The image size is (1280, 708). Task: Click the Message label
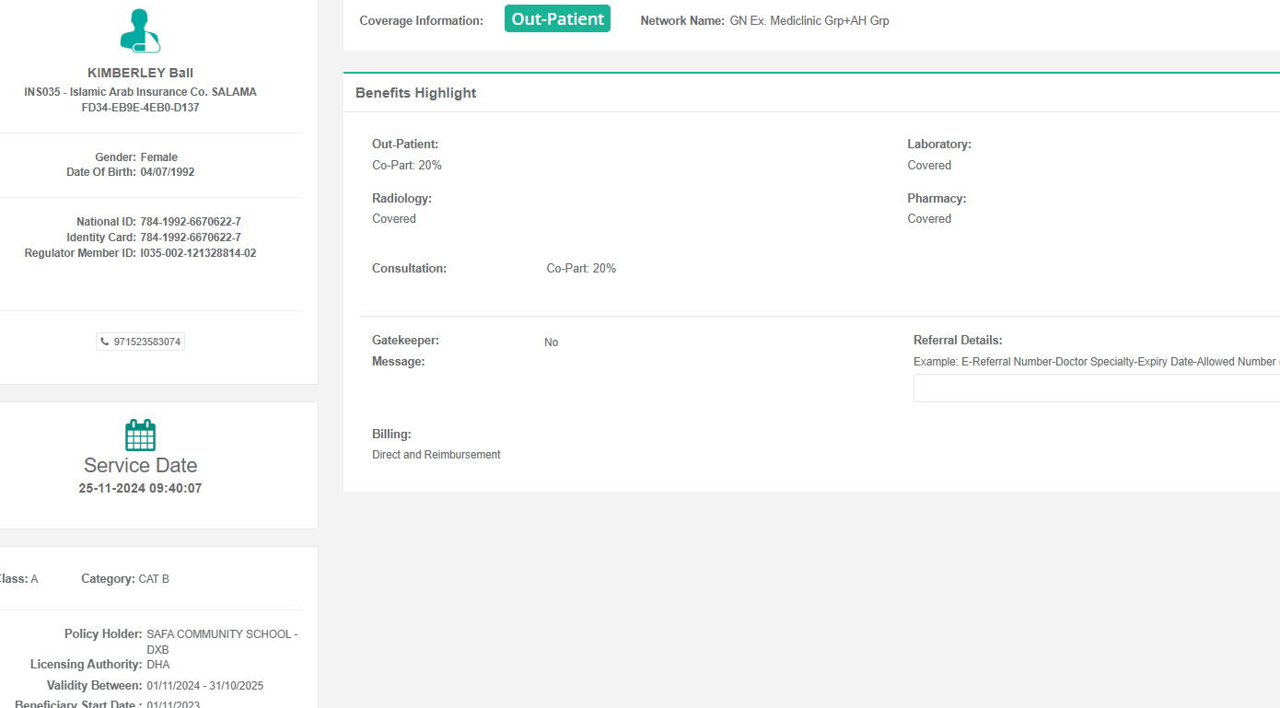[399, 362]
